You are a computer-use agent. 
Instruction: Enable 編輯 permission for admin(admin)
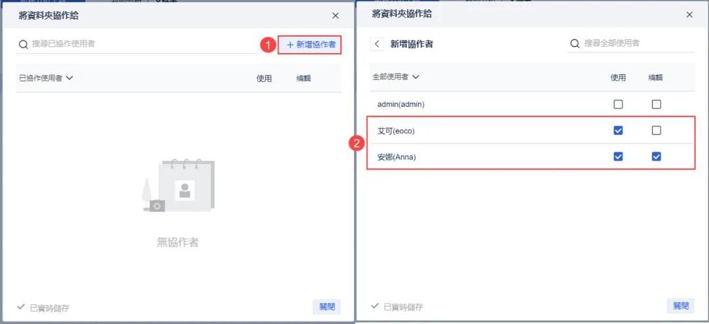tap(656, 104)
